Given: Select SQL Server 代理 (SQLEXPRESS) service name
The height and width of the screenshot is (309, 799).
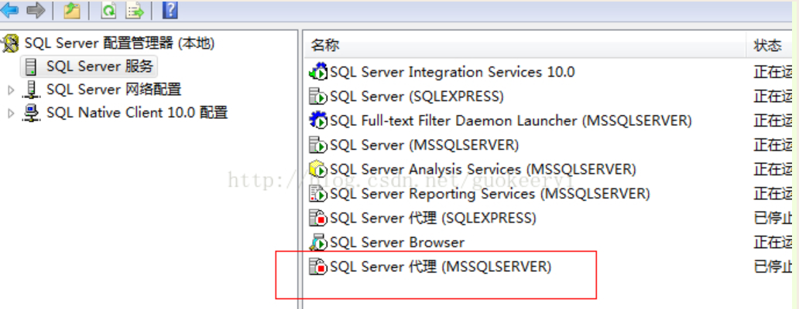Looking at the screenshot, I should point(433,218).
